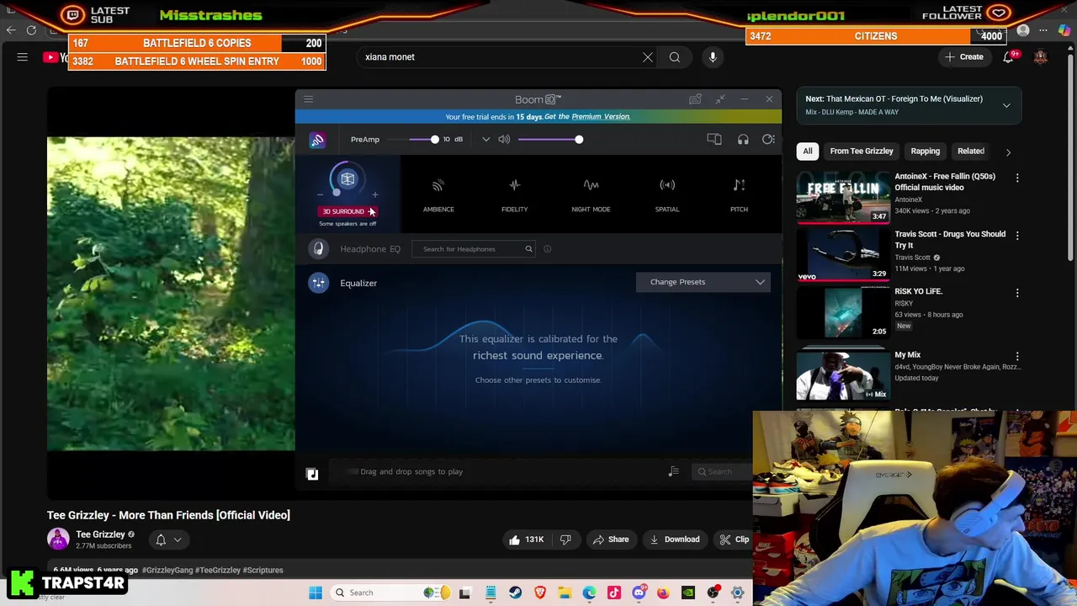
Task: Open the Get the Premium Version link
Action: coord(587,116)
